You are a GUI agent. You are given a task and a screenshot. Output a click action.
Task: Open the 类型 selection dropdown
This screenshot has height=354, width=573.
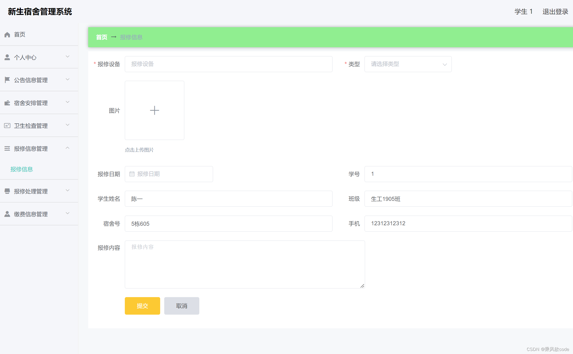pyautogui.click(x=408, y=64)
